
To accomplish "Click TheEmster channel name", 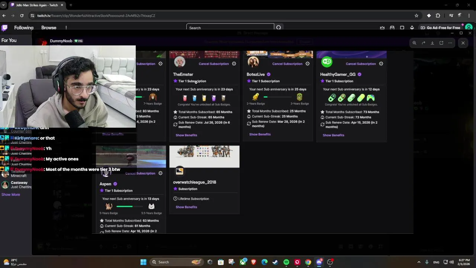I will (183, 74).
